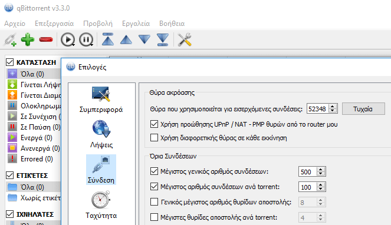The height and width of the screenshot is (225, 391).
Task: Click the Τυχαία random port button
Action: [363, 108]
